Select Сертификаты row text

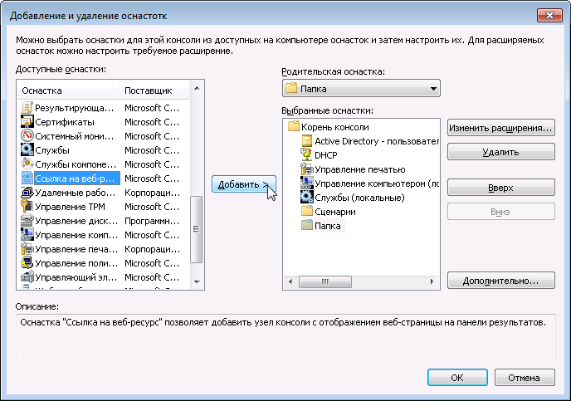coord(65,122)
